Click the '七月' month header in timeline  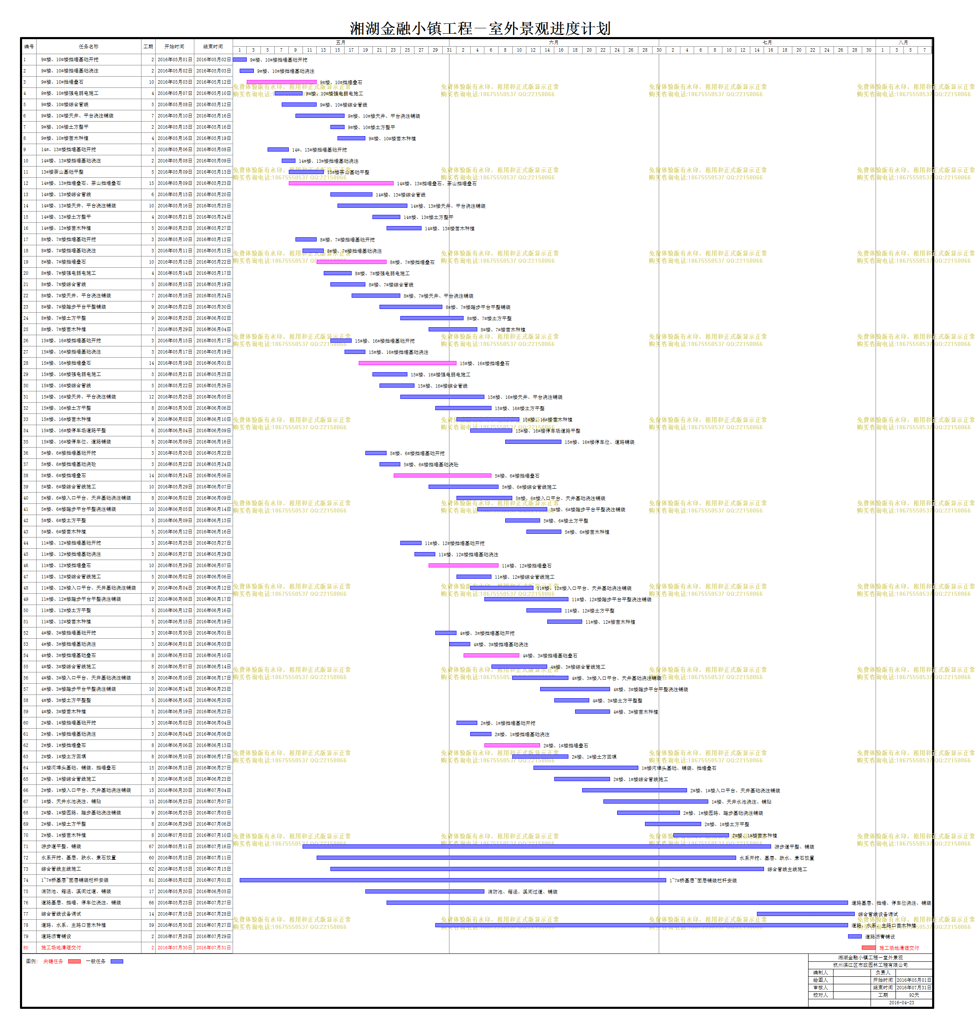point(767,42)
